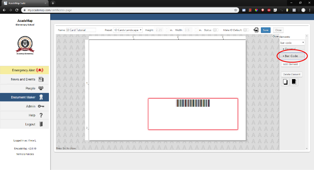
Task: Click the browser forward arrow
Action: 10,10
